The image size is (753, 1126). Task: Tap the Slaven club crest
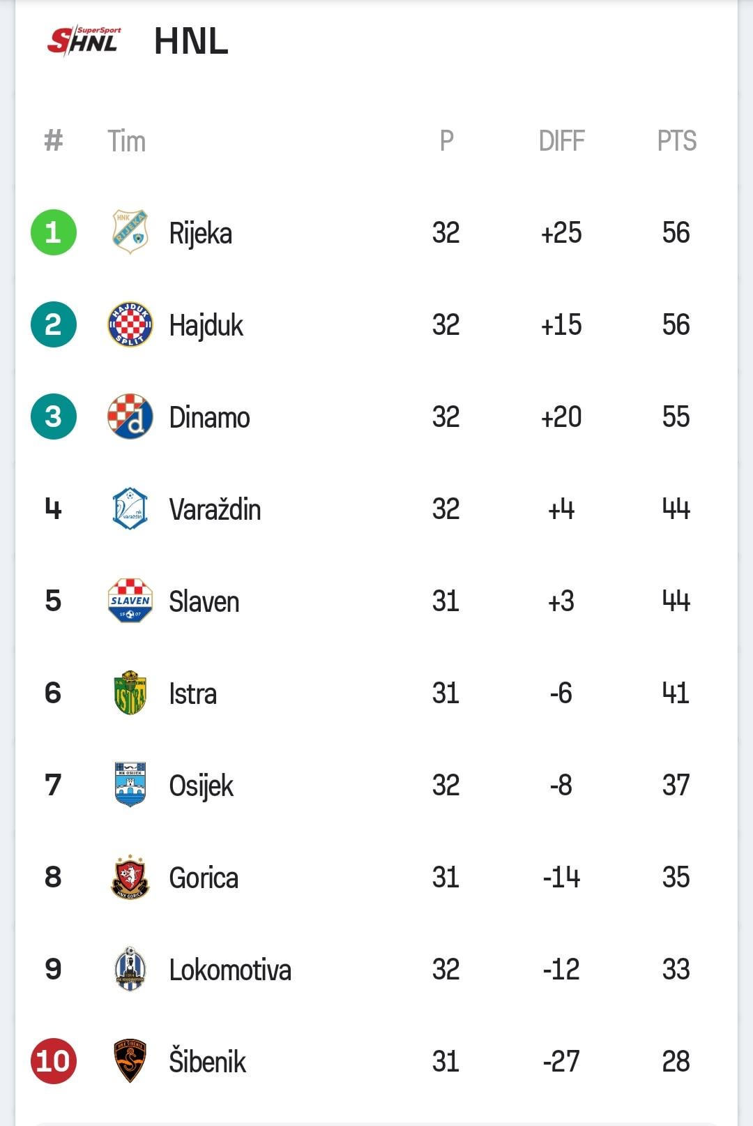pos(130,601)
